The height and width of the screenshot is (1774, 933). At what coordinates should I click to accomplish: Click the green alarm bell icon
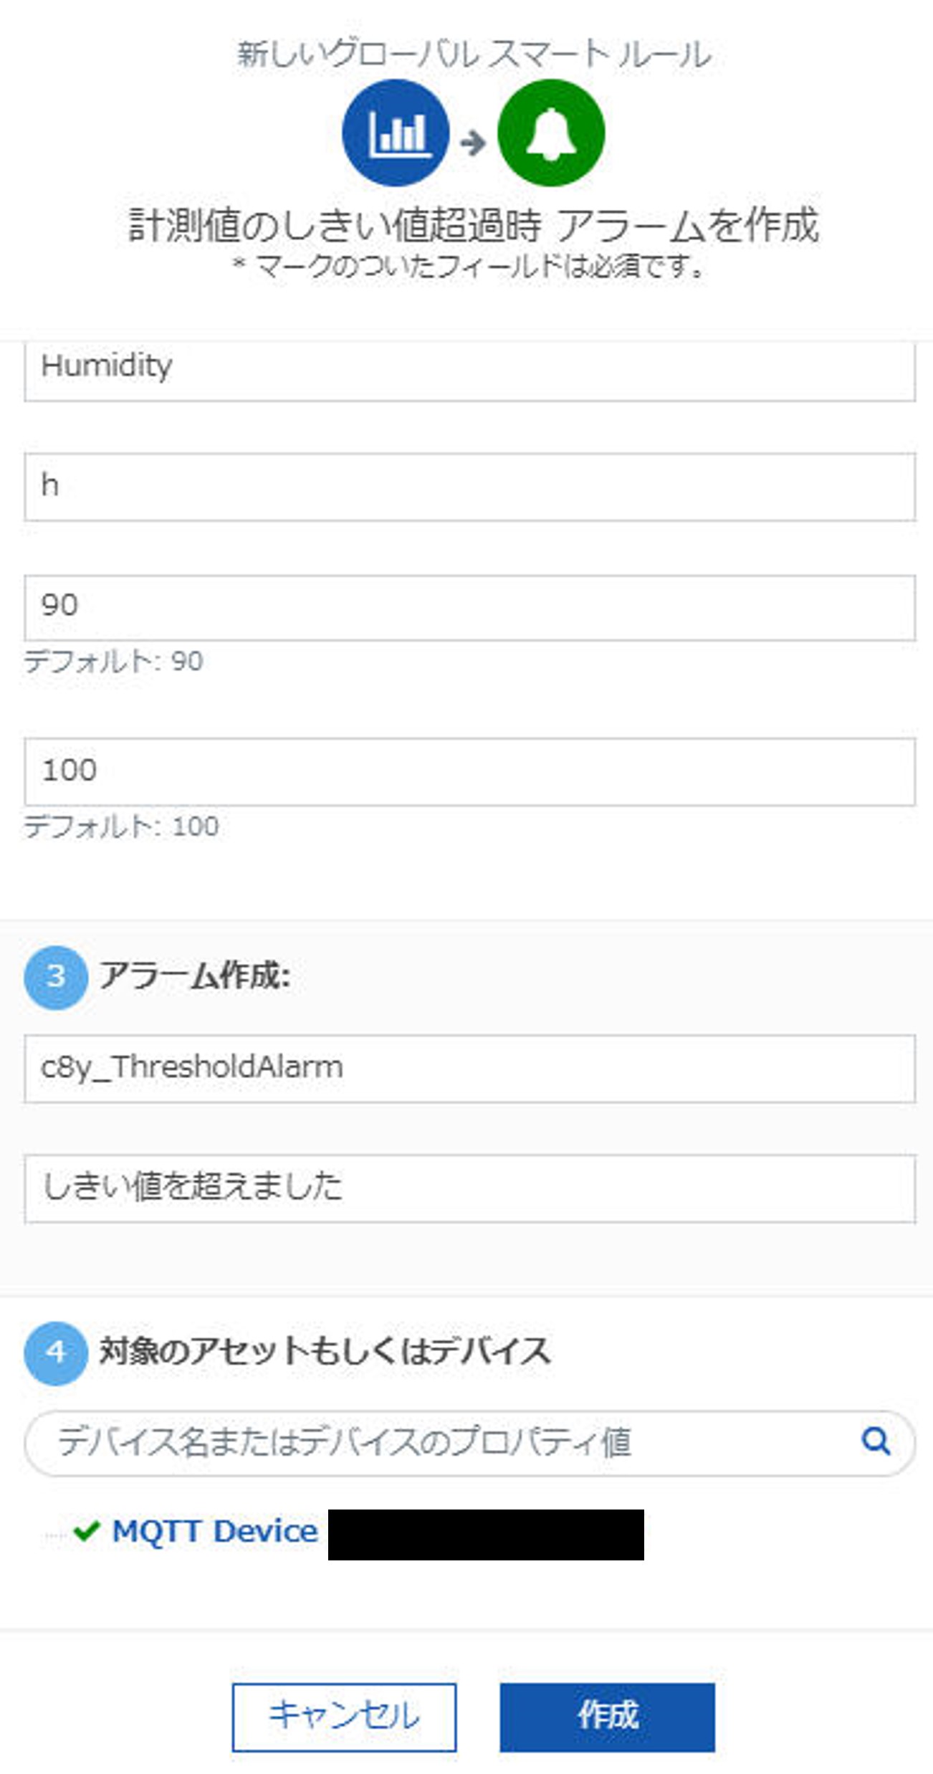click(550, 133)
